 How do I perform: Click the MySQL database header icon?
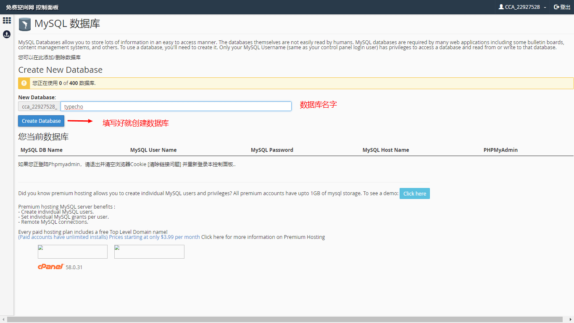coord(25,24)
